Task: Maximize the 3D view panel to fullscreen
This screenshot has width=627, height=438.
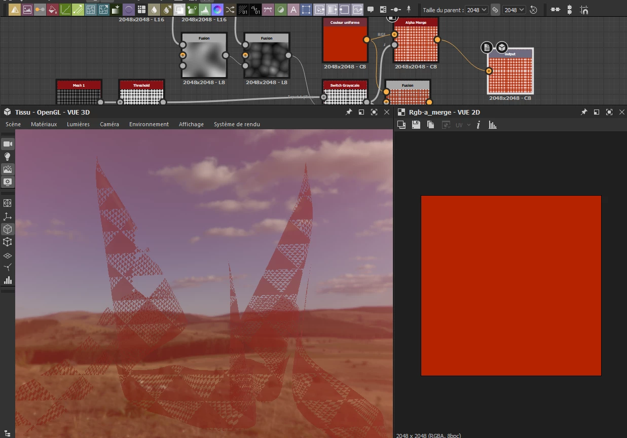Action: click(374, 112)
